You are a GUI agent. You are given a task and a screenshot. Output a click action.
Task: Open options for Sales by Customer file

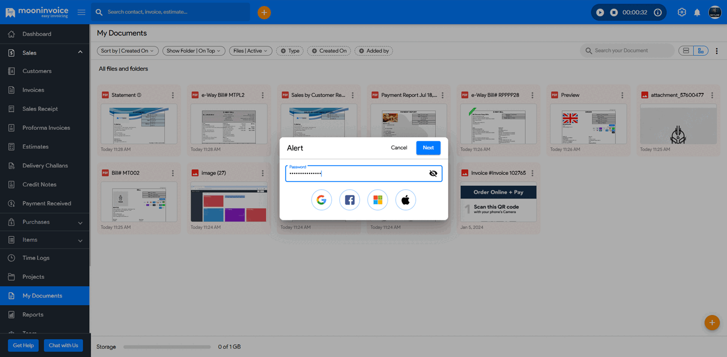point(353,95)
